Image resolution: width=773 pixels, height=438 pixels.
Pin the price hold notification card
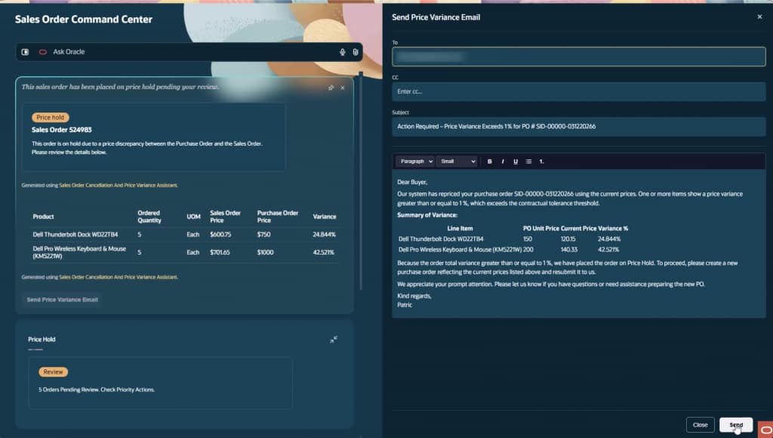point(331,88)
